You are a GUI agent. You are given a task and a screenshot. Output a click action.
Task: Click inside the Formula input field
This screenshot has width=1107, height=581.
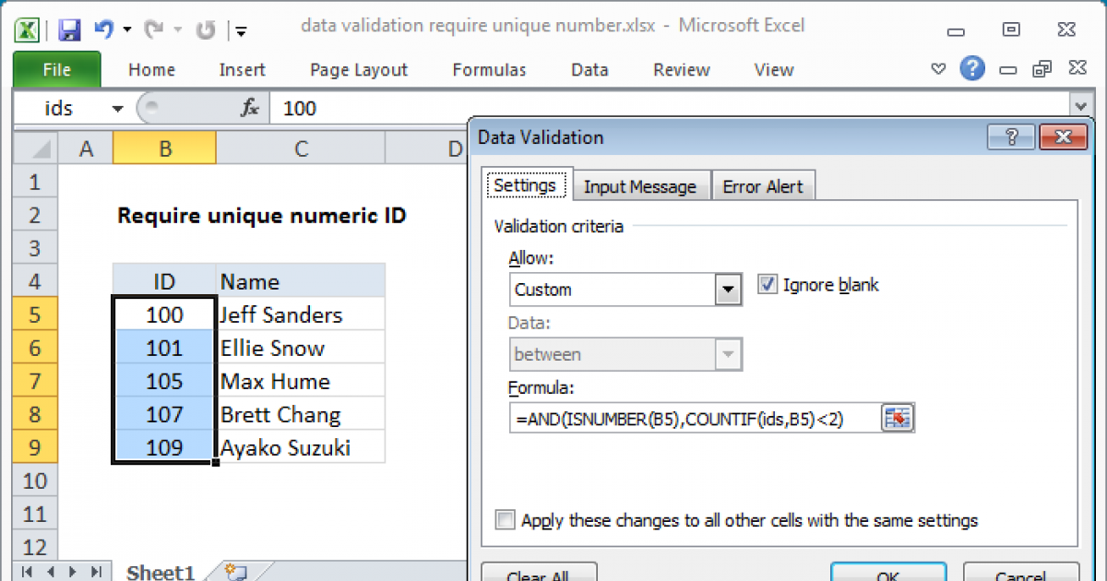pyautogui.click(x=692, y=418)
